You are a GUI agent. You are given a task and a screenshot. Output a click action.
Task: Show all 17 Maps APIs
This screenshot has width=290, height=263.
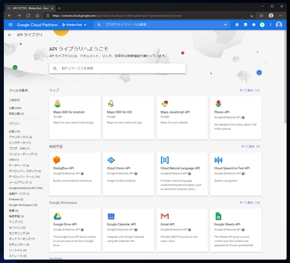(249, 90)
